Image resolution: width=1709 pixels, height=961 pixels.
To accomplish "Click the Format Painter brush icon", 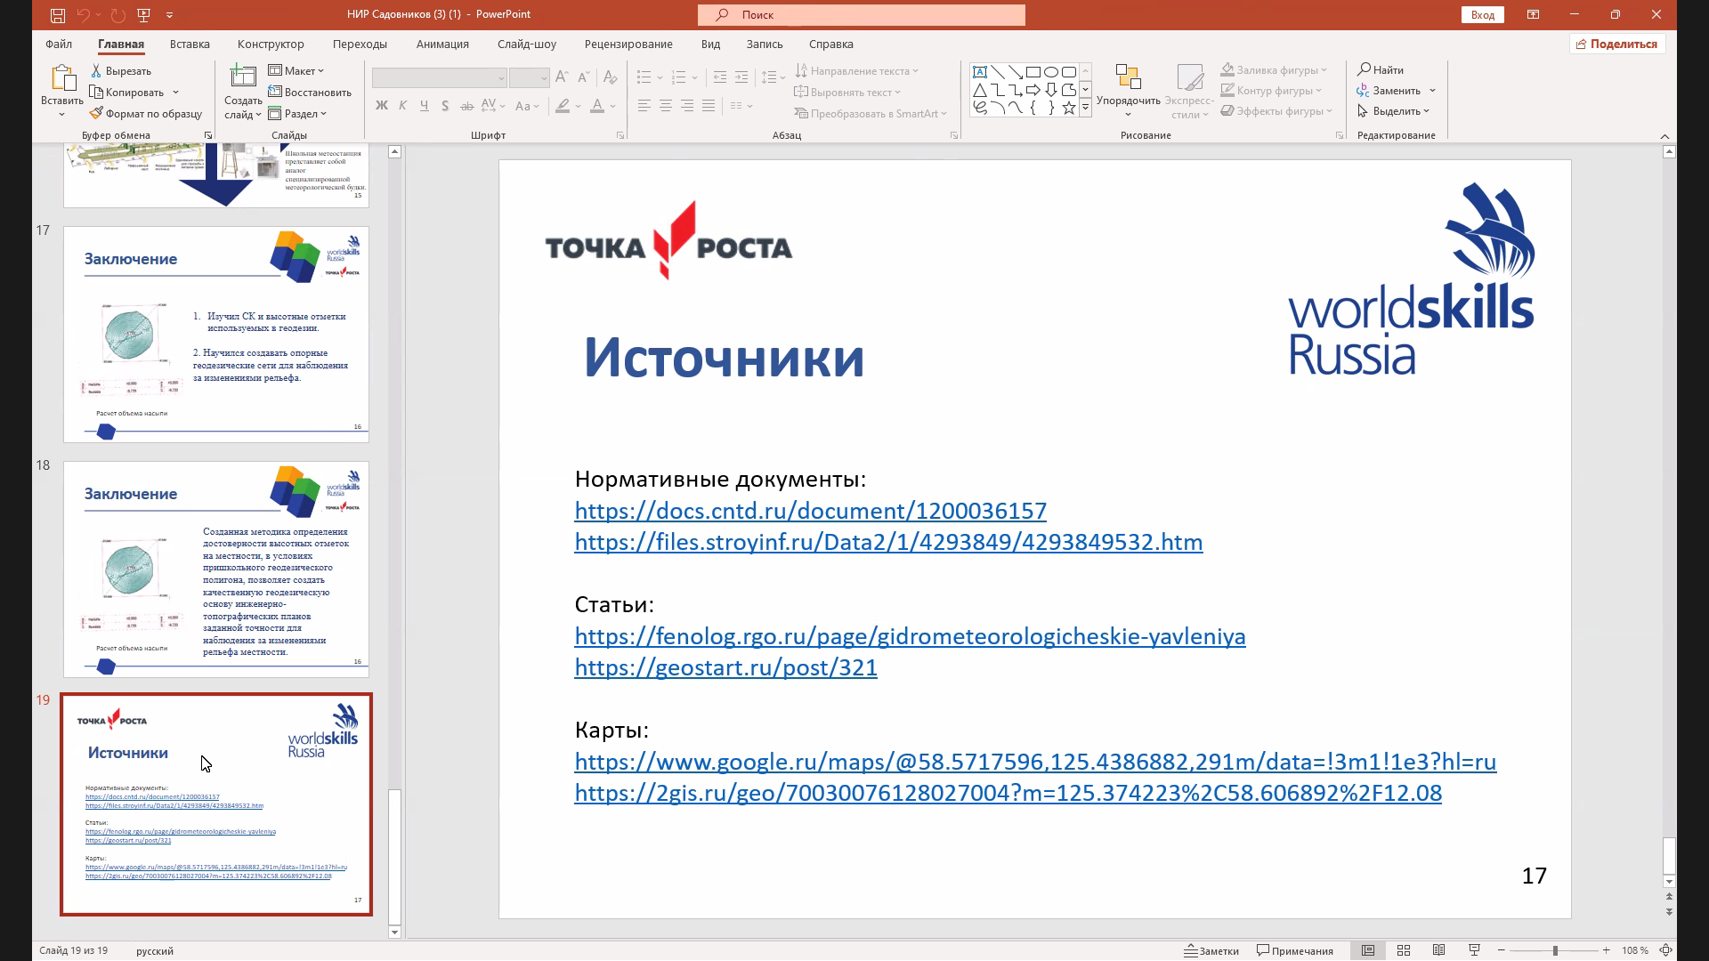I will coord(96,114).
